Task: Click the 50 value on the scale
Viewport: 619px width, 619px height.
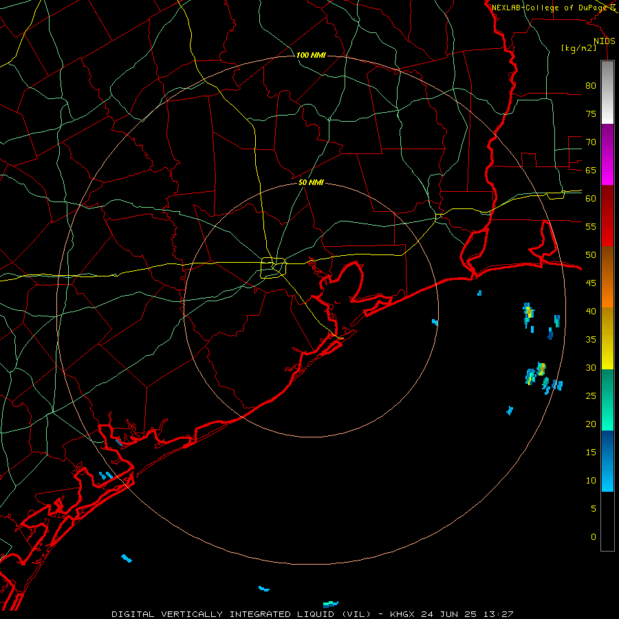Action: [591, 255]
